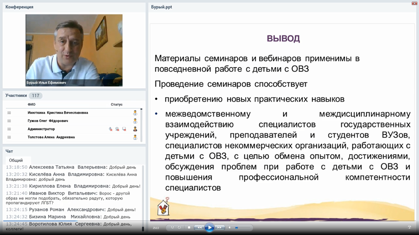This screenshot has height=235, width=419.
Task: Stop playback with the square stop button
Action: coord(189,227)
